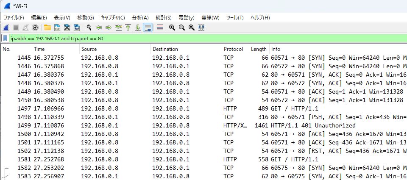Reset text to normal size
Screen dimensions: 407x180
click(192, 28)
